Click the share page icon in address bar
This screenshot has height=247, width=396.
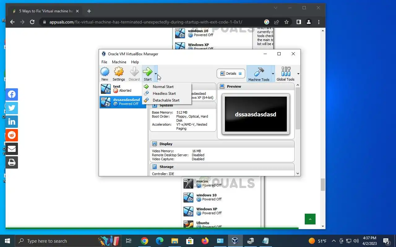(277, 22)
